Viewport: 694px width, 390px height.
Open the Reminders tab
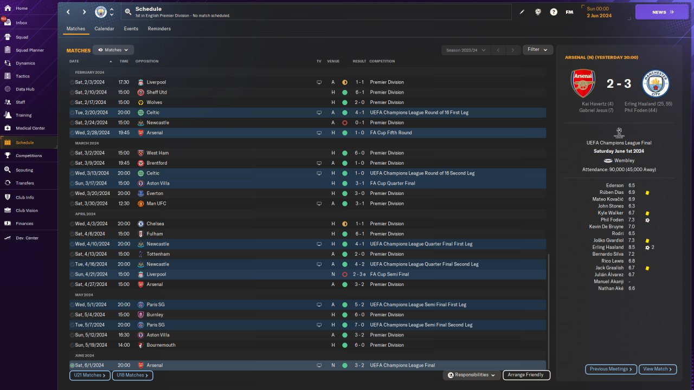coord(159,29)
